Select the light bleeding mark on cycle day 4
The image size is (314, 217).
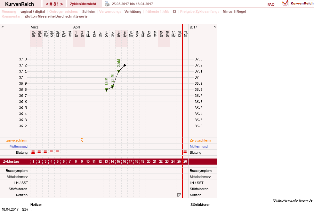52,151
